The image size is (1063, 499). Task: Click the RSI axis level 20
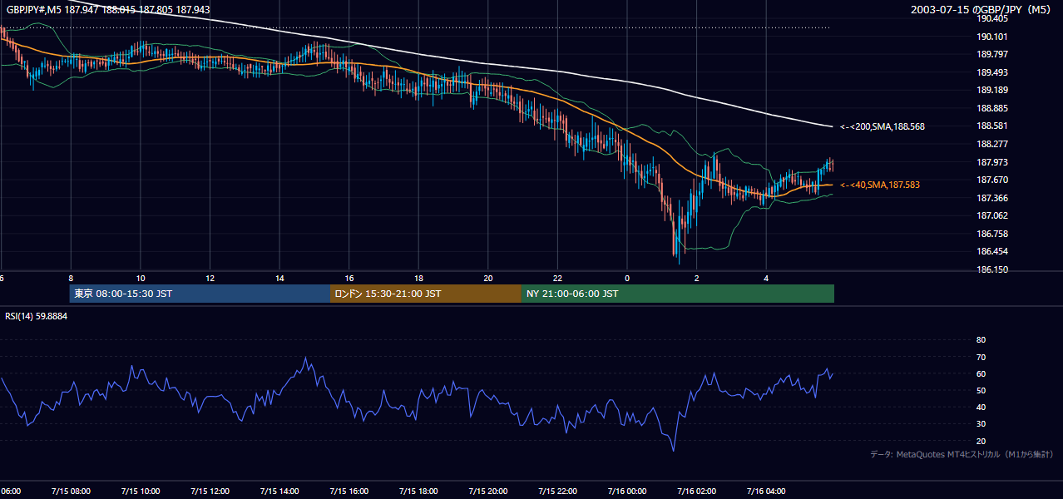coord(981,441)
